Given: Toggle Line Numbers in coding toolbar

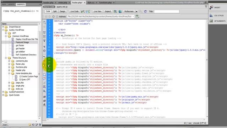Looking at the screenshot, I should pos(44,57).
